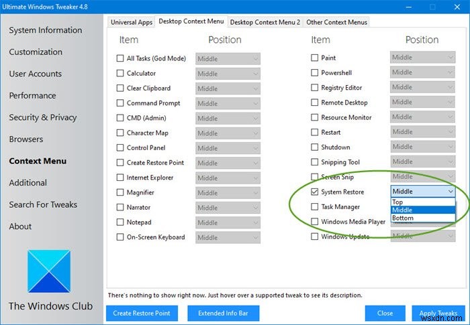Click the Create Restore Point button

click(142, 314)
